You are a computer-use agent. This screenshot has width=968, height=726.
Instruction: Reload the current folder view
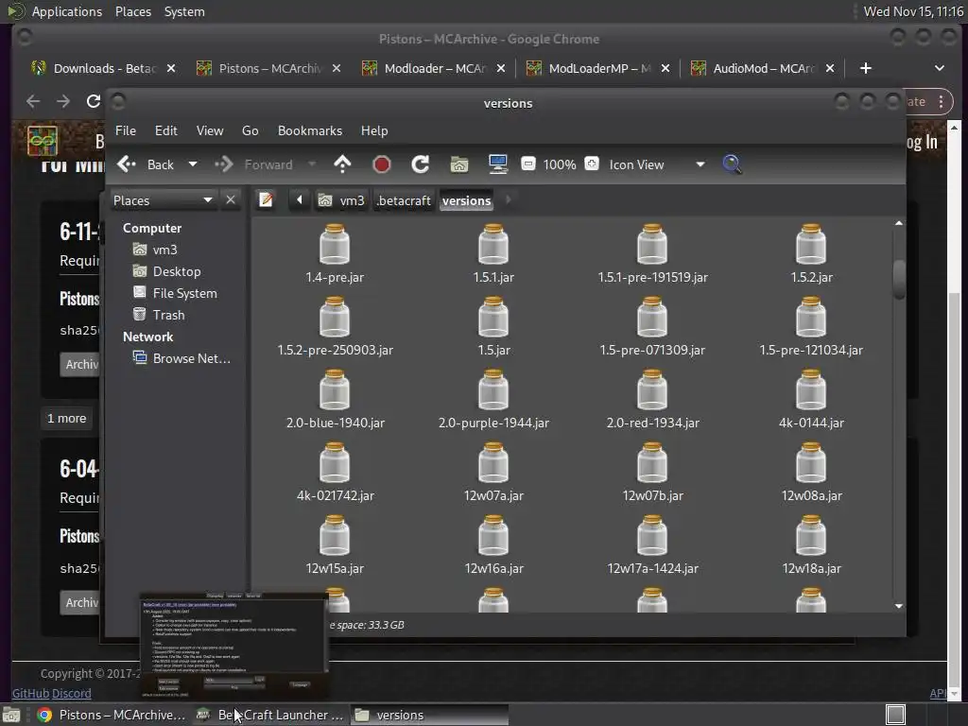(x=421, y=164)
